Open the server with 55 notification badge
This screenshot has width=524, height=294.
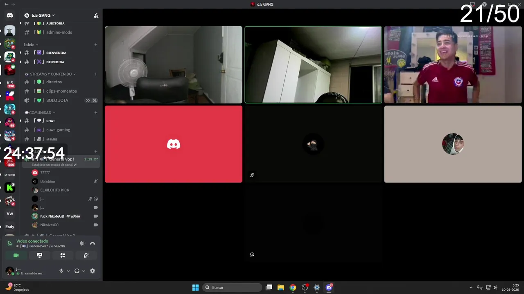tap(10, 122)
